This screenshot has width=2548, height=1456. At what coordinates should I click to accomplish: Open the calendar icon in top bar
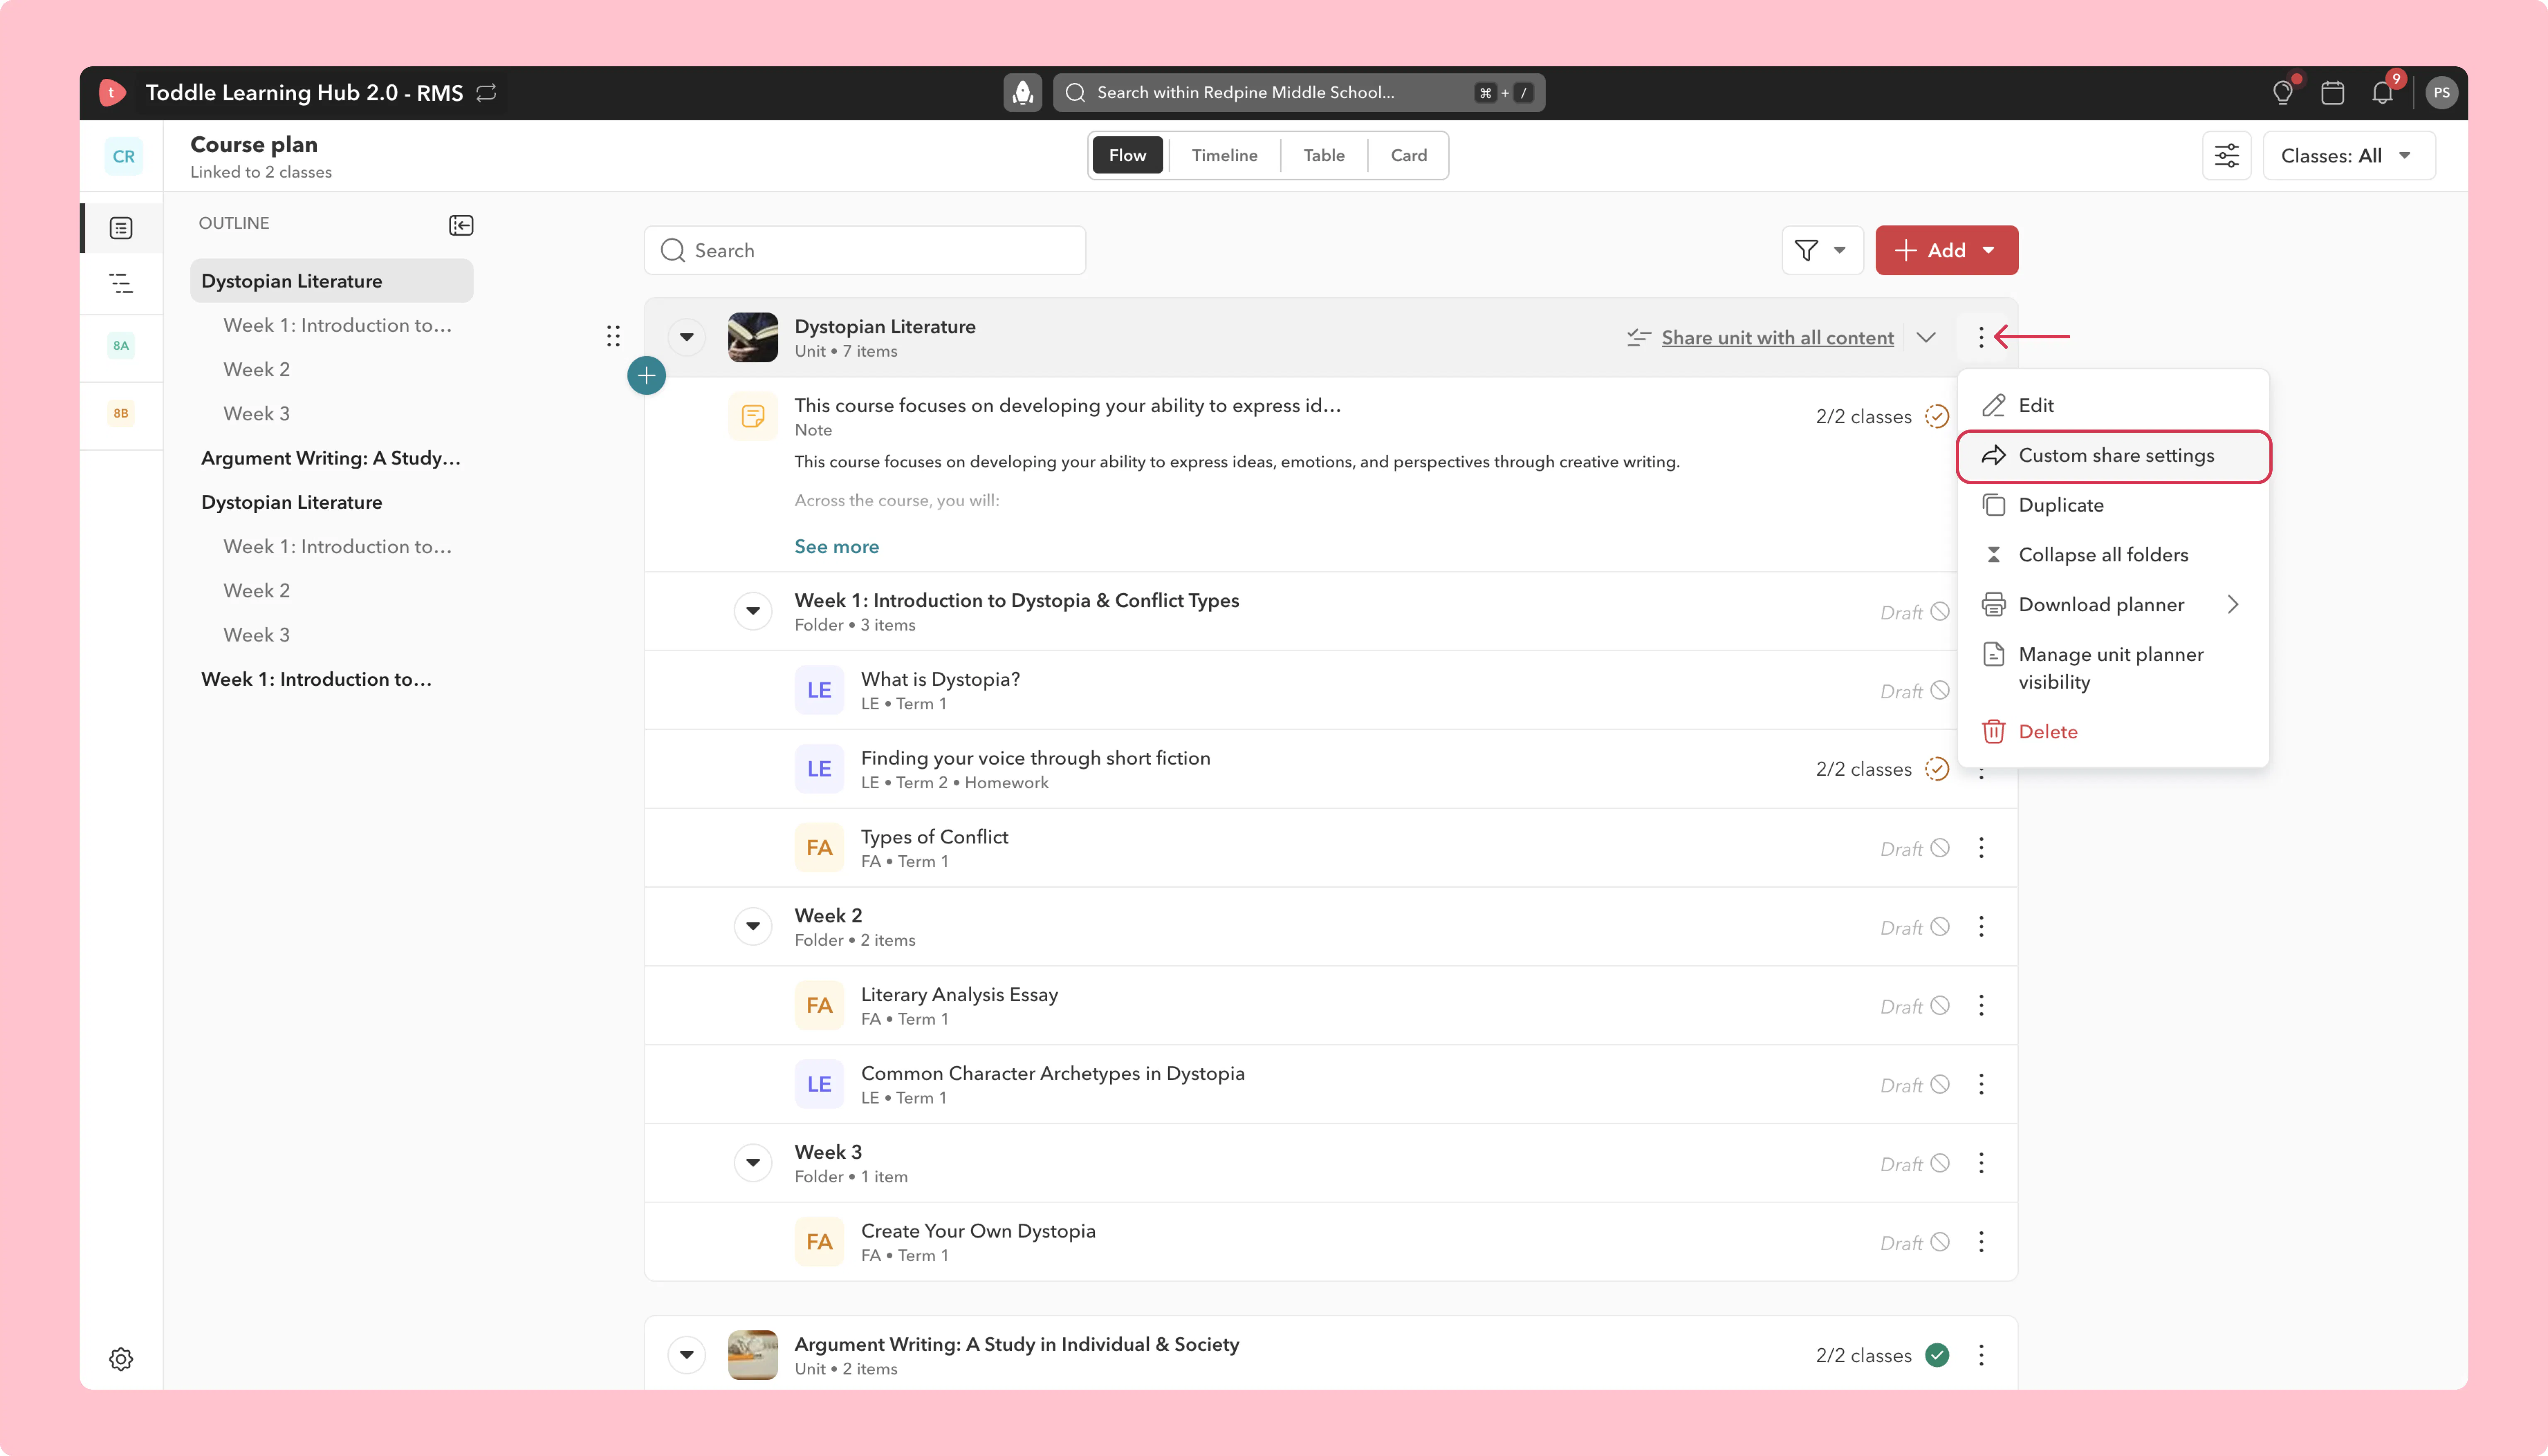pyautogui.click(x=2333, y=93)
